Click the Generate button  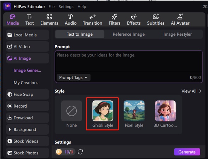coord(187,152)
